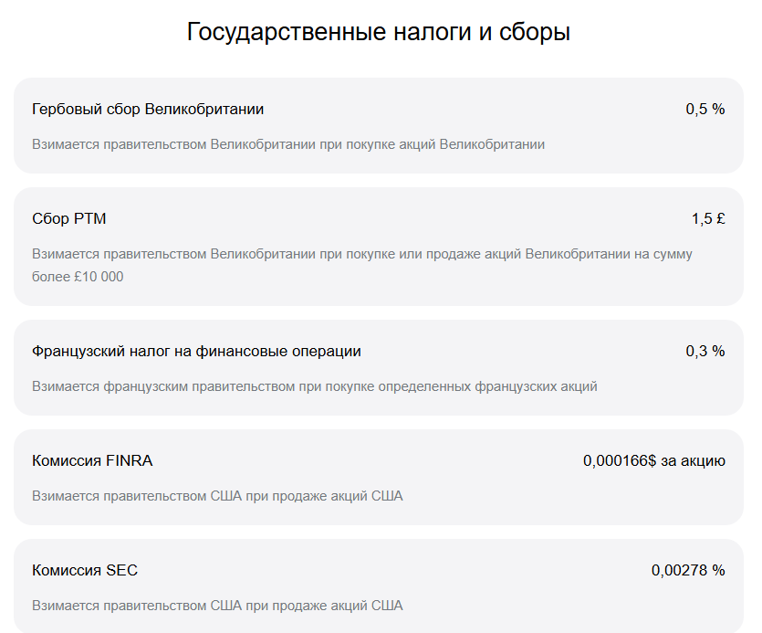Click the 0,5 % stamp duty rate
Viewport: 762px width, 633px height.
[705, 110]
